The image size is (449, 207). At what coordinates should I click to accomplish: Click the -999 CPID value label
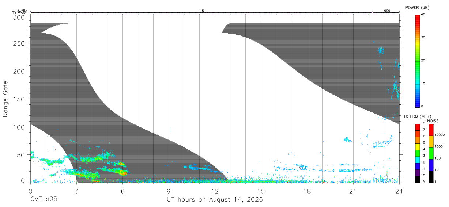click(x=386, y=11)
